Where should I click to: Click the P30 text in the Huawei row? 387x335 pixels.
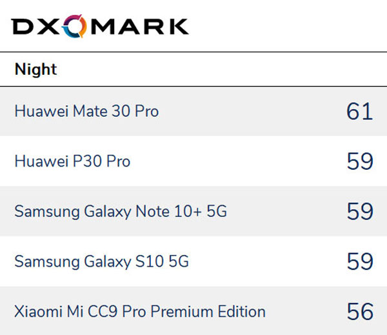pos(83,161)
